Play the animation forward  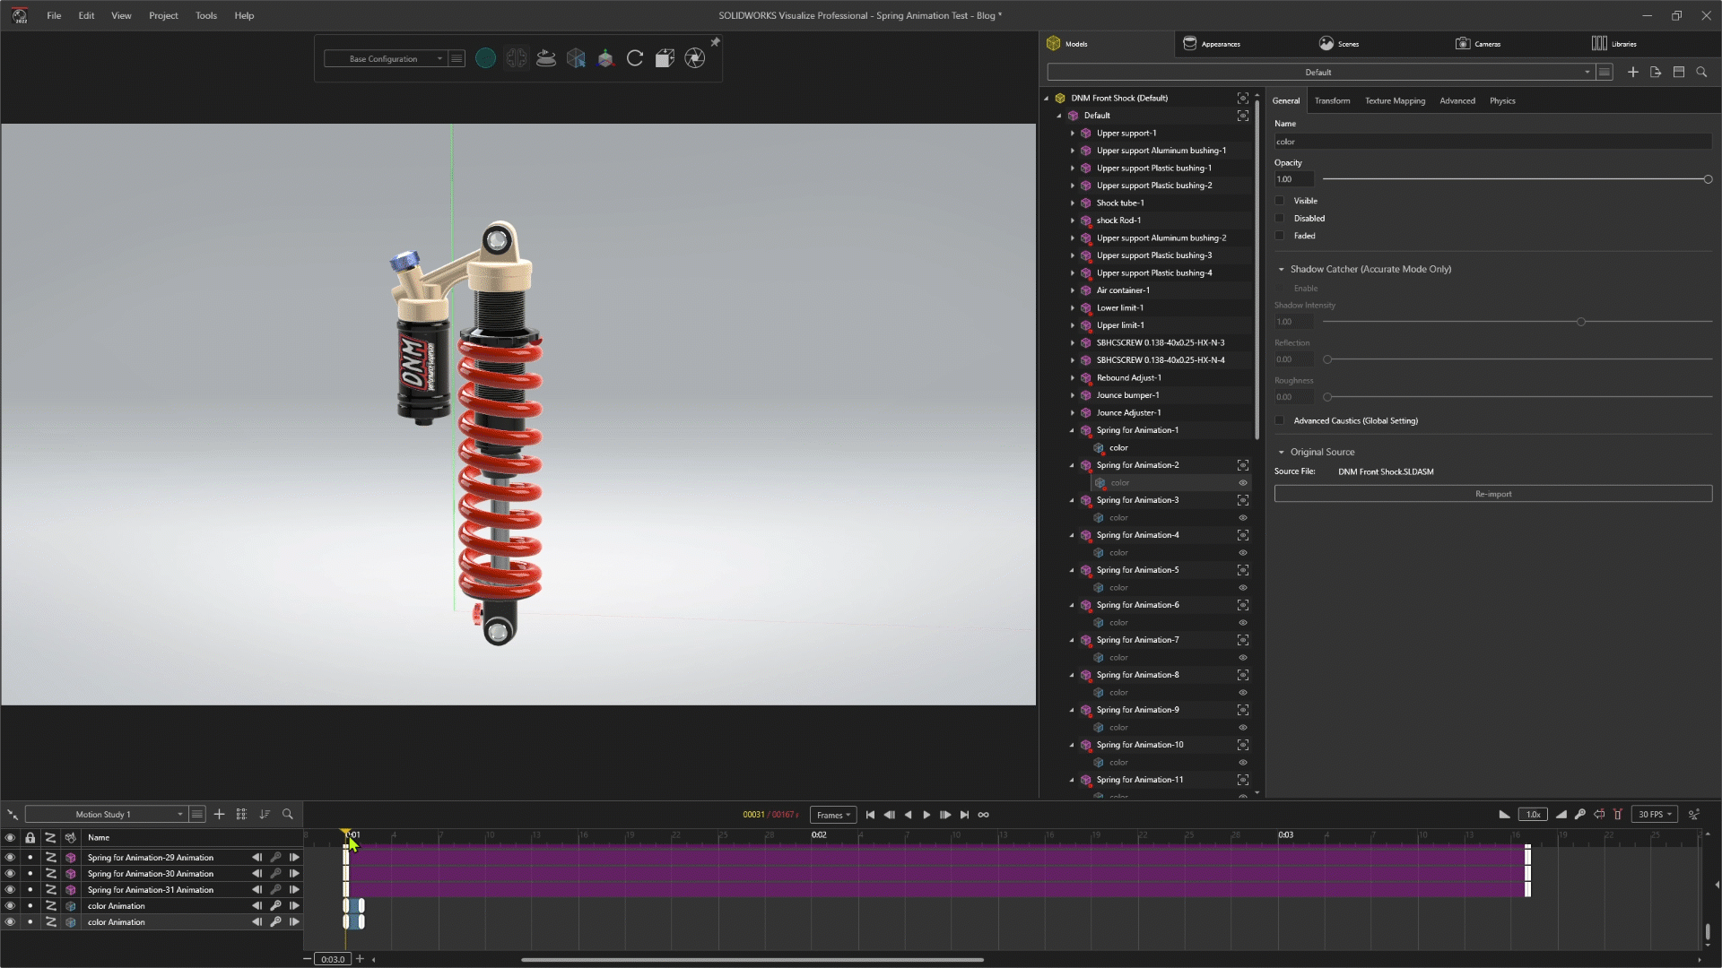click(x=926, y=815)
